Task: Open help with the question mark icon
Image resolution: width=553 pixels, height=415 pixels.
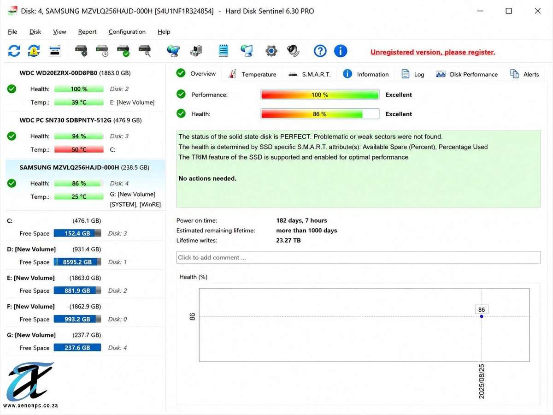Action: [x=320, y=51]
